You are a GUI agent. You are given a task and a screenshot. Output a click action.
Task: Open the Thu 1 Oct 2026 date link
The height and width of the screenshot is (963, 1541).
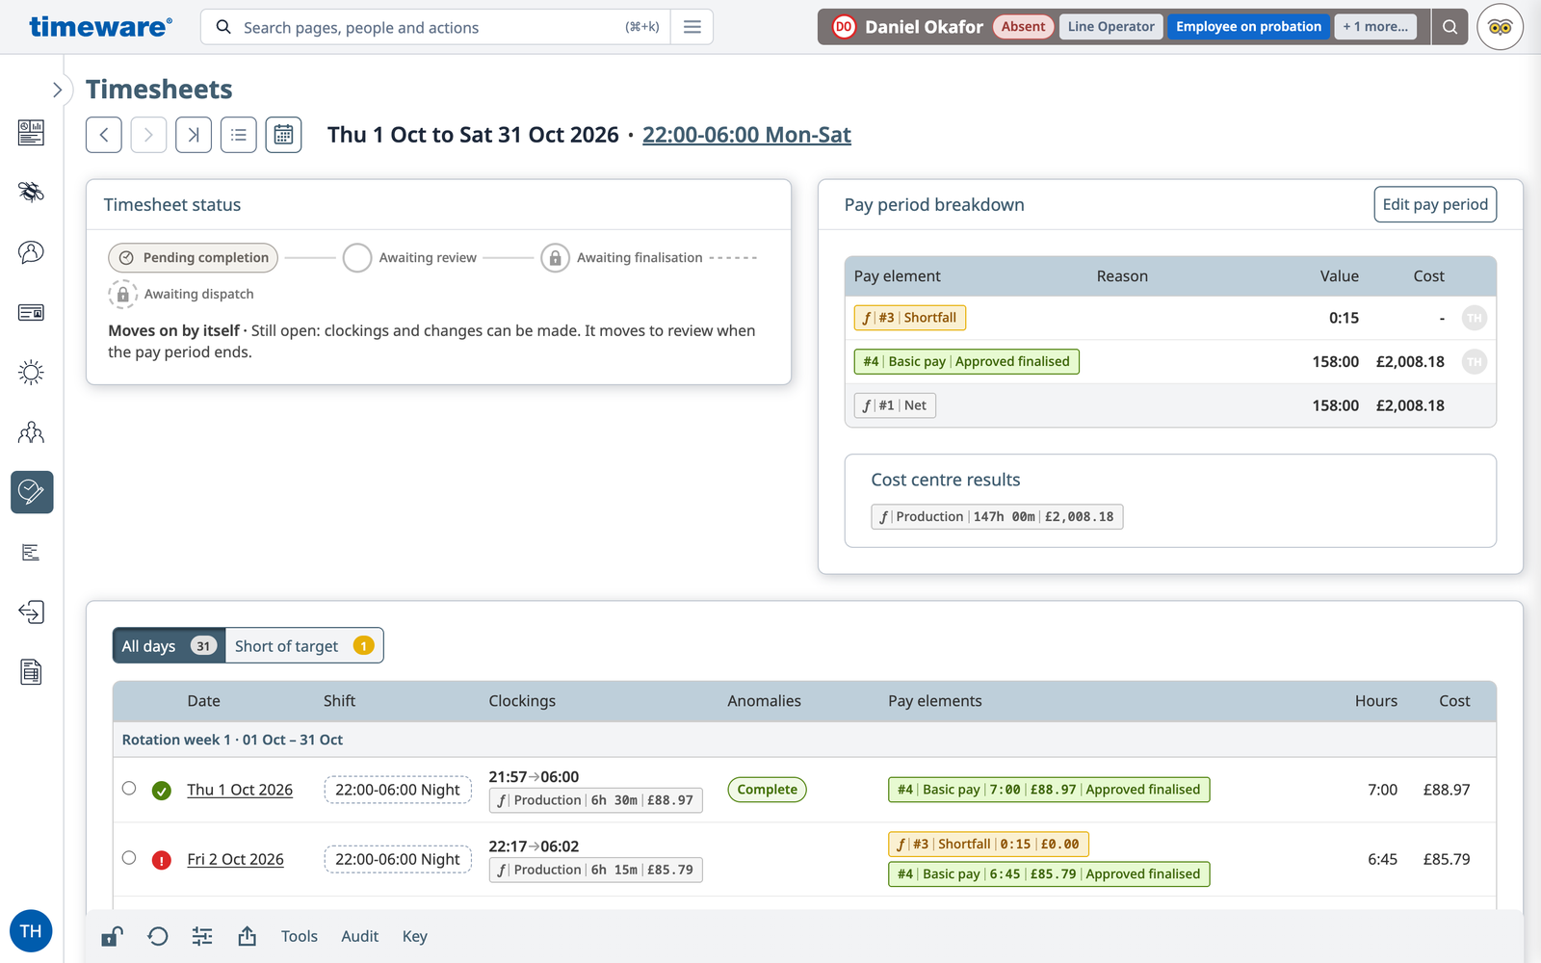point(240,790)
